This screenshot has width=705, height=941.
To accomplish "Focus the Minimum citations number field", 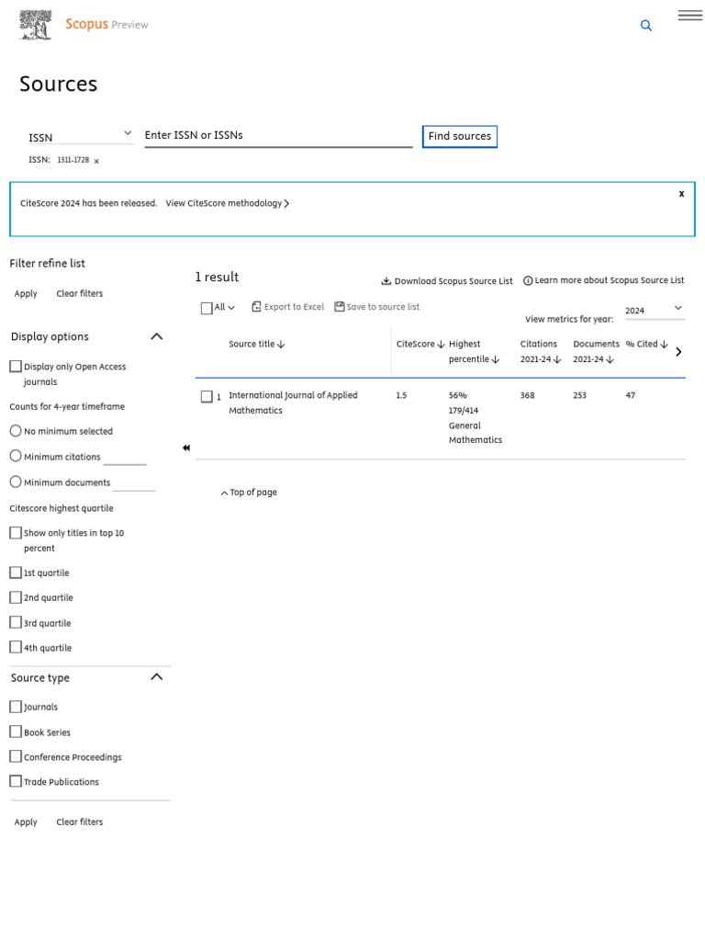I will click(125, 458).
